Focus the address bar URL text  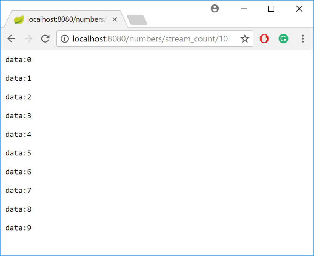pyautogui.click(x=150, y=38)
